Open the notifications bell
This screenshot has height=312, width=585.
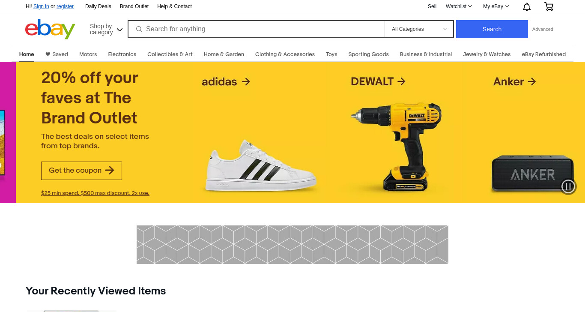527,6
